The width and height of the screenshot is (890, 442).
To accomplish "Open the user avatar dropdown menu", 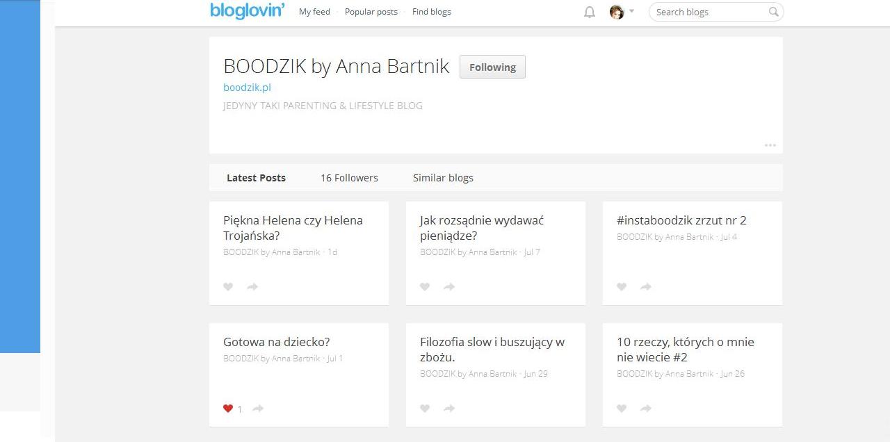I will [622, 12].
